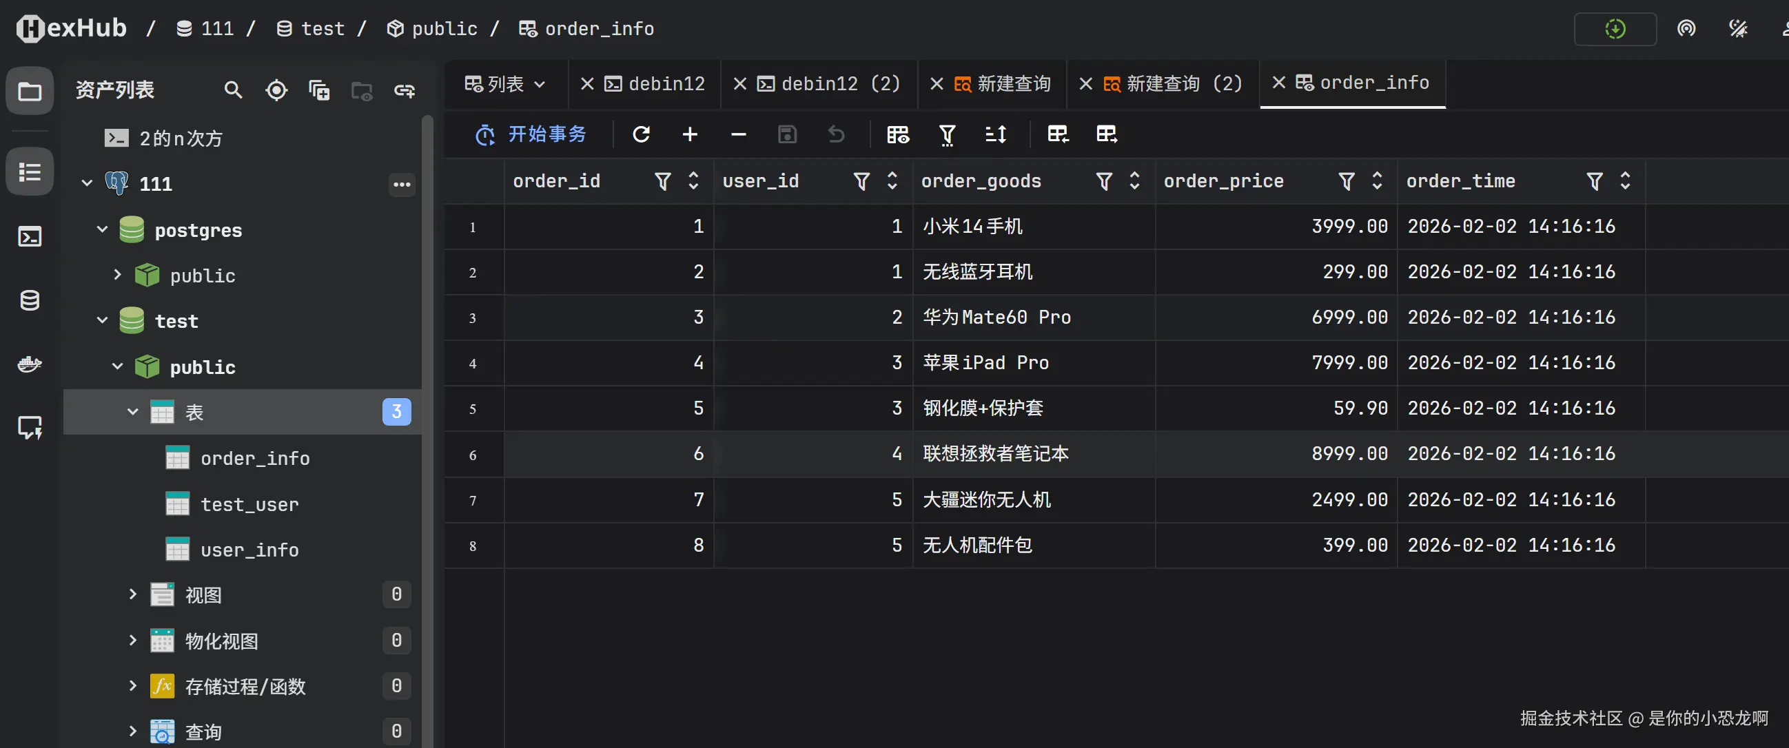Toggle sort arrows on order_id column

tap(693, 181)
